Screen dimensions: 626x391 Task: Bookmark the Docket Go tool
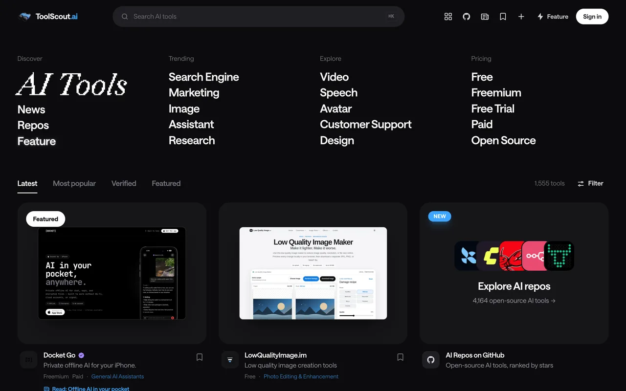click(200, 357)
